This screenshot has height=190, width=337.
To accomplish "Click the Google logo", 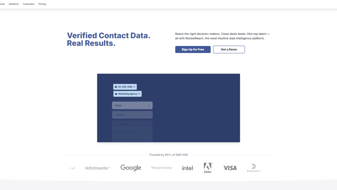I will click(x=131, y=168).
